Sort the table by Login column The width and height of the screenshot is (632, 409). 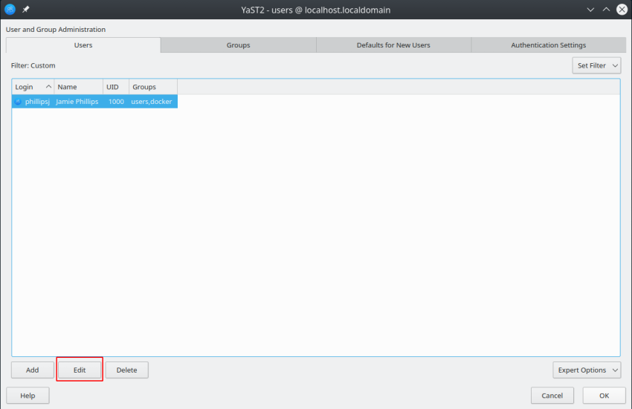[33, 87]
